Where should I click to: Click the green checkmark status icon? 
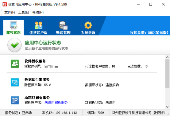click(14, 45)
